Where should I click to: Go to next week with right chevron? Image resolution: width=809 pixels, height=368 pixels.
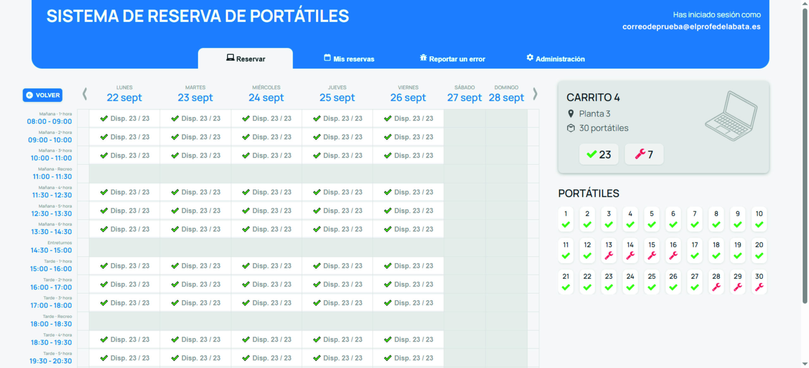(535, 94)
